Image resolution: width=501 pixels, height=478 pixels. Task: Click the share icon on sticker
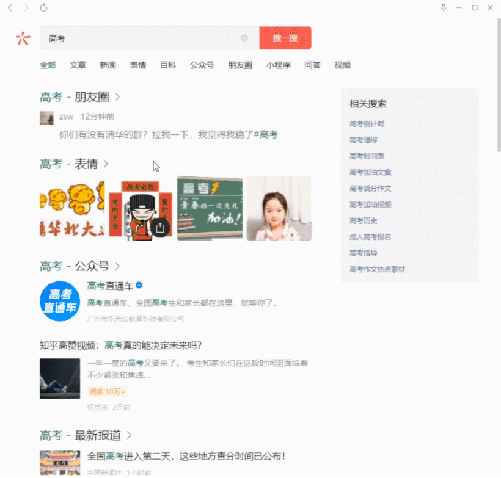coord(160,227)
